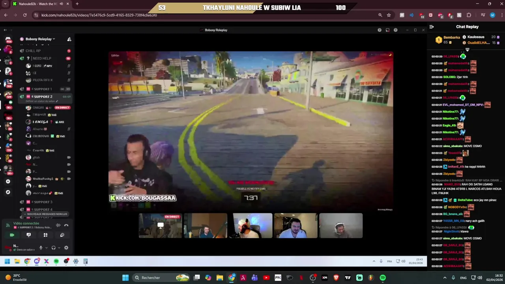Click user ONIGIRI in SUPPORT 2
The image size is (505, 284).
coord(38,108)
